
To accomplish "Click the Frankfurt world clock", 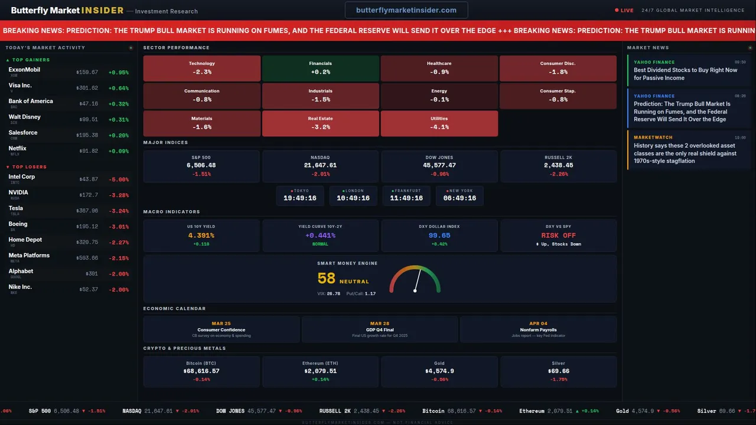I will [x=406, y=196].
